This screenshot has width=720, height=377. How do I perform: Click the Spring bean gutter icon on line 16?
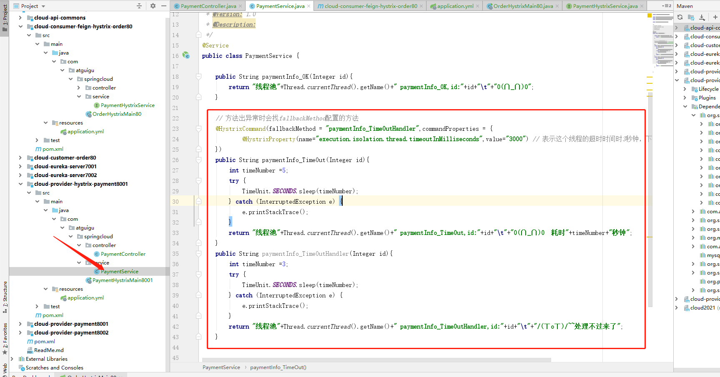point(186,55)
